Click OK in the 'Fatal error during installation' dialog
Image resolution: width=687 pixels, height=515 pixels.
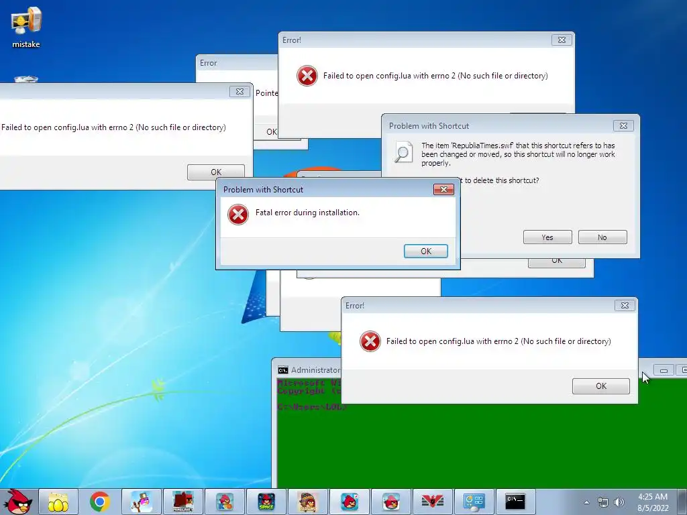pyautogui.click(x=426, y=251)
